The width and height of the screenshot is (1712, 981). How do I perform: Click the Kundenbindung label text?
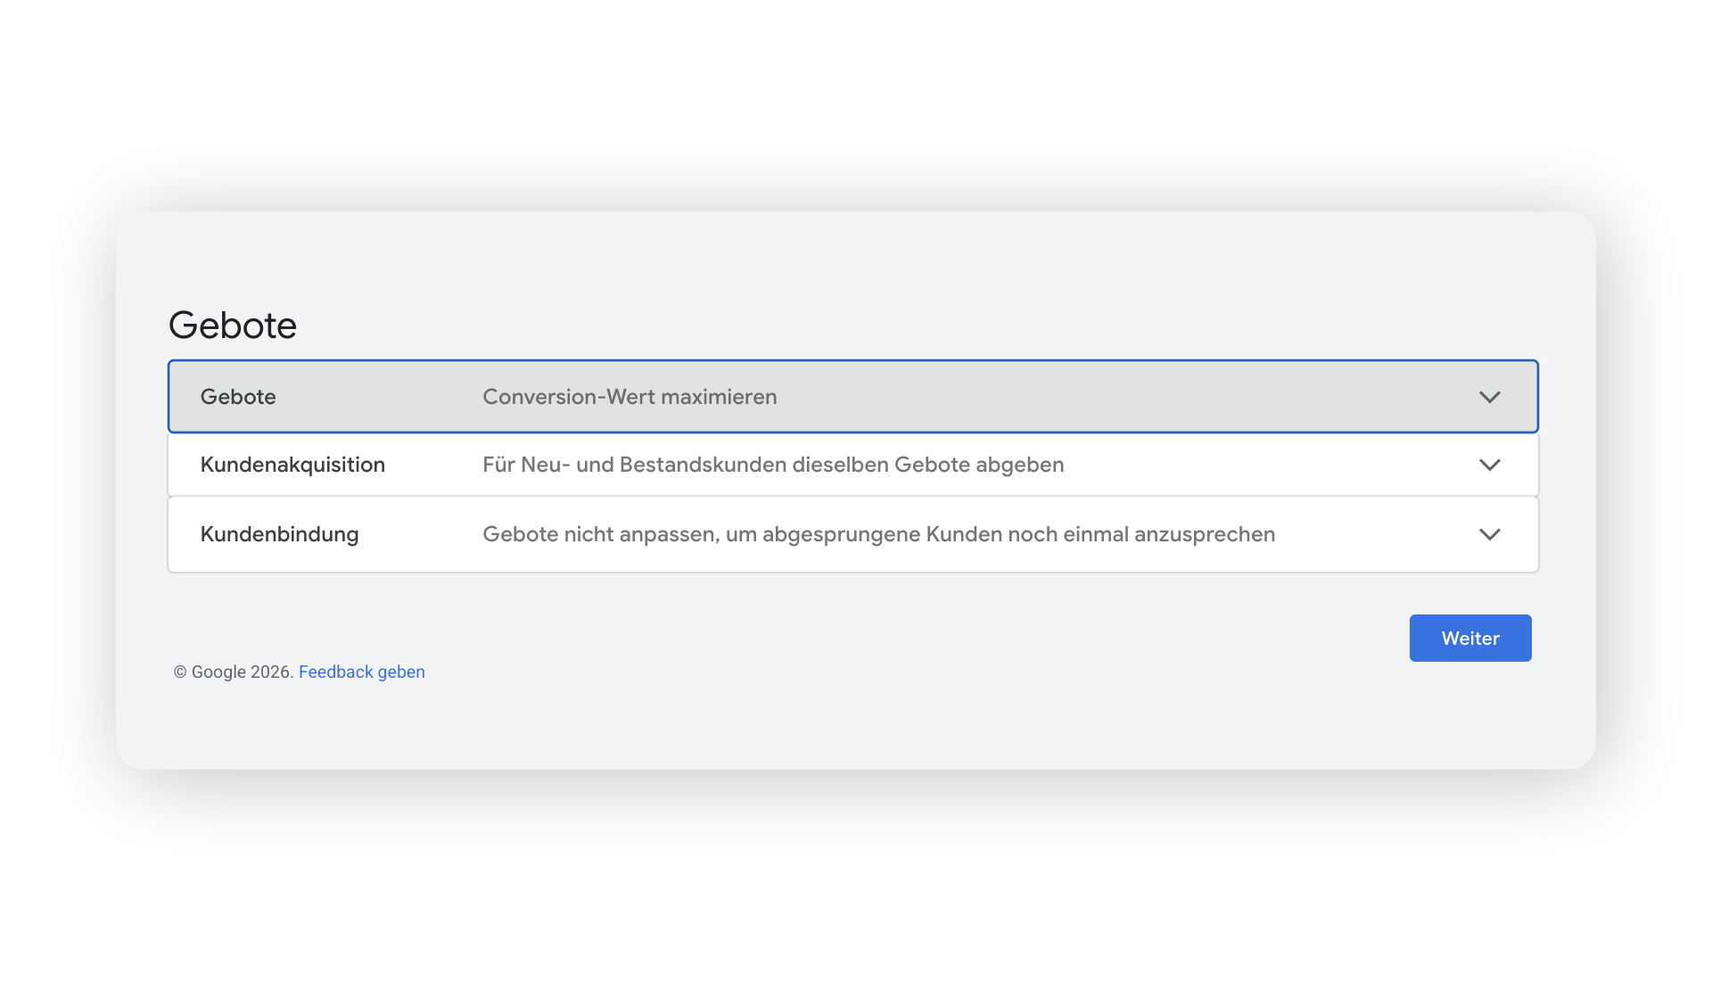point(279,534)
